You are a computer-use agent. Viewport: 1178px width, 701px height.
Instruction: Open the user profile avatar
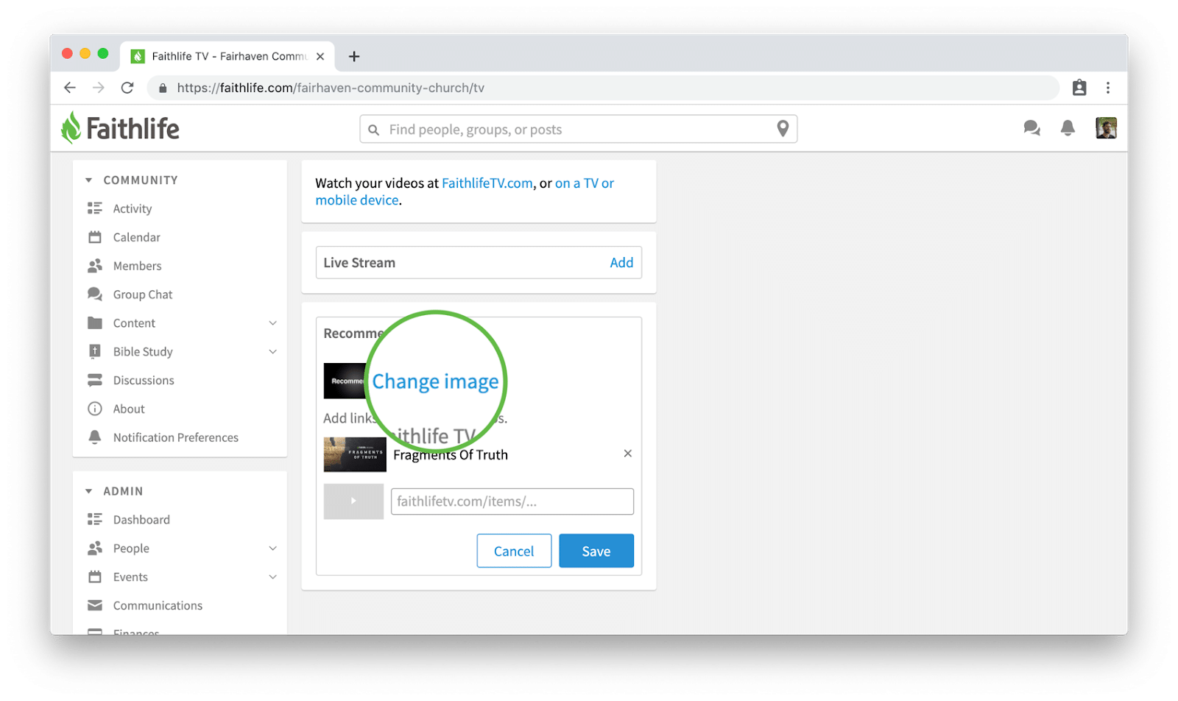(1106, 128)
